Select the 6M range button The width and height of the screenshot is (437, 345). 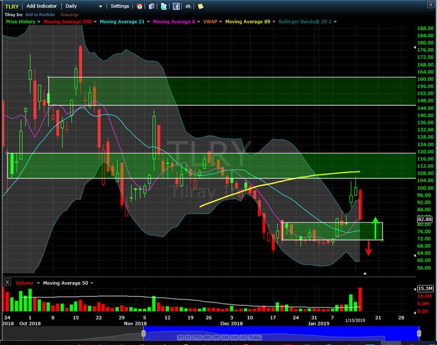pyautogui.click(x=207, y=337)
